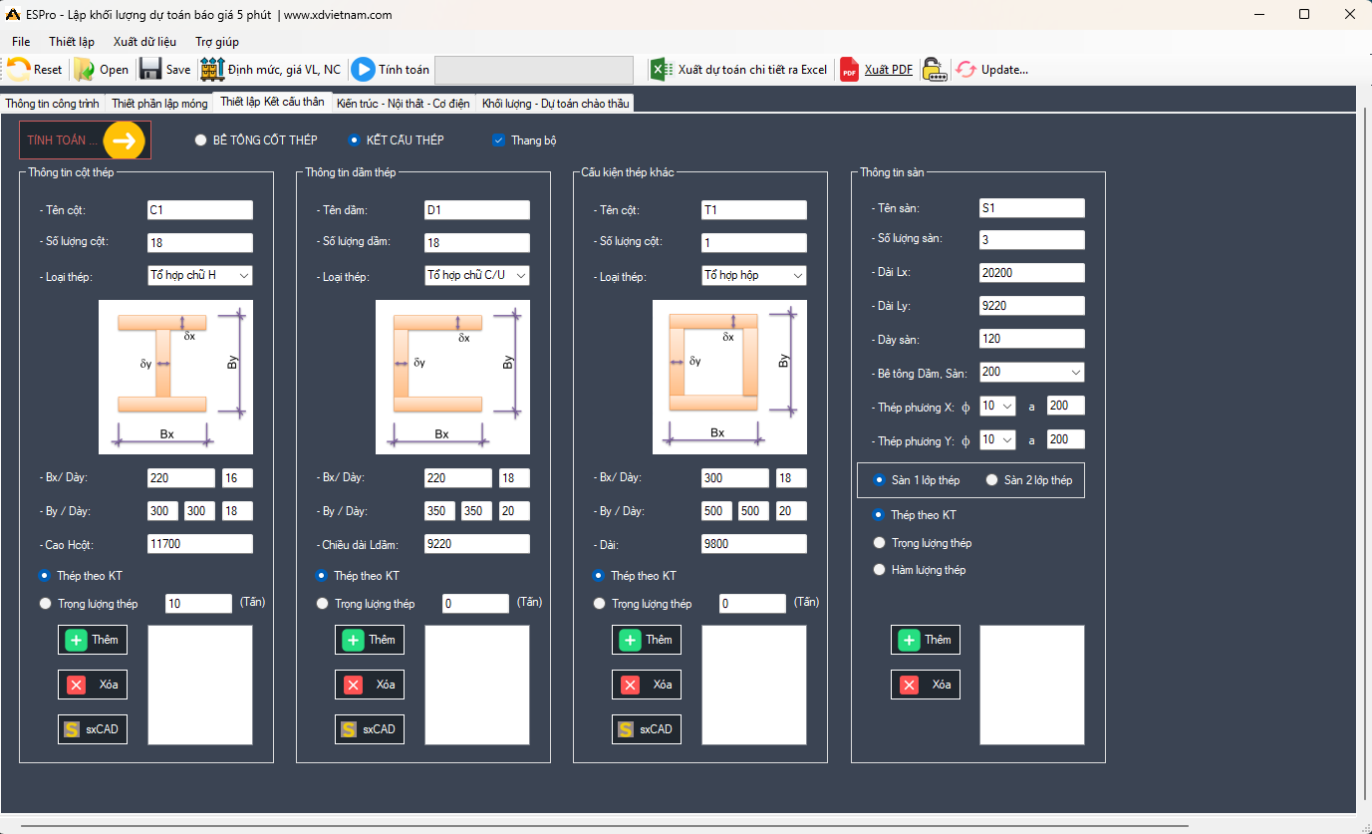Image resolution: width=1372 pixels, height=834 pixels.
Task: Click the Cao Hcột input field
Action: pos(199,544)
